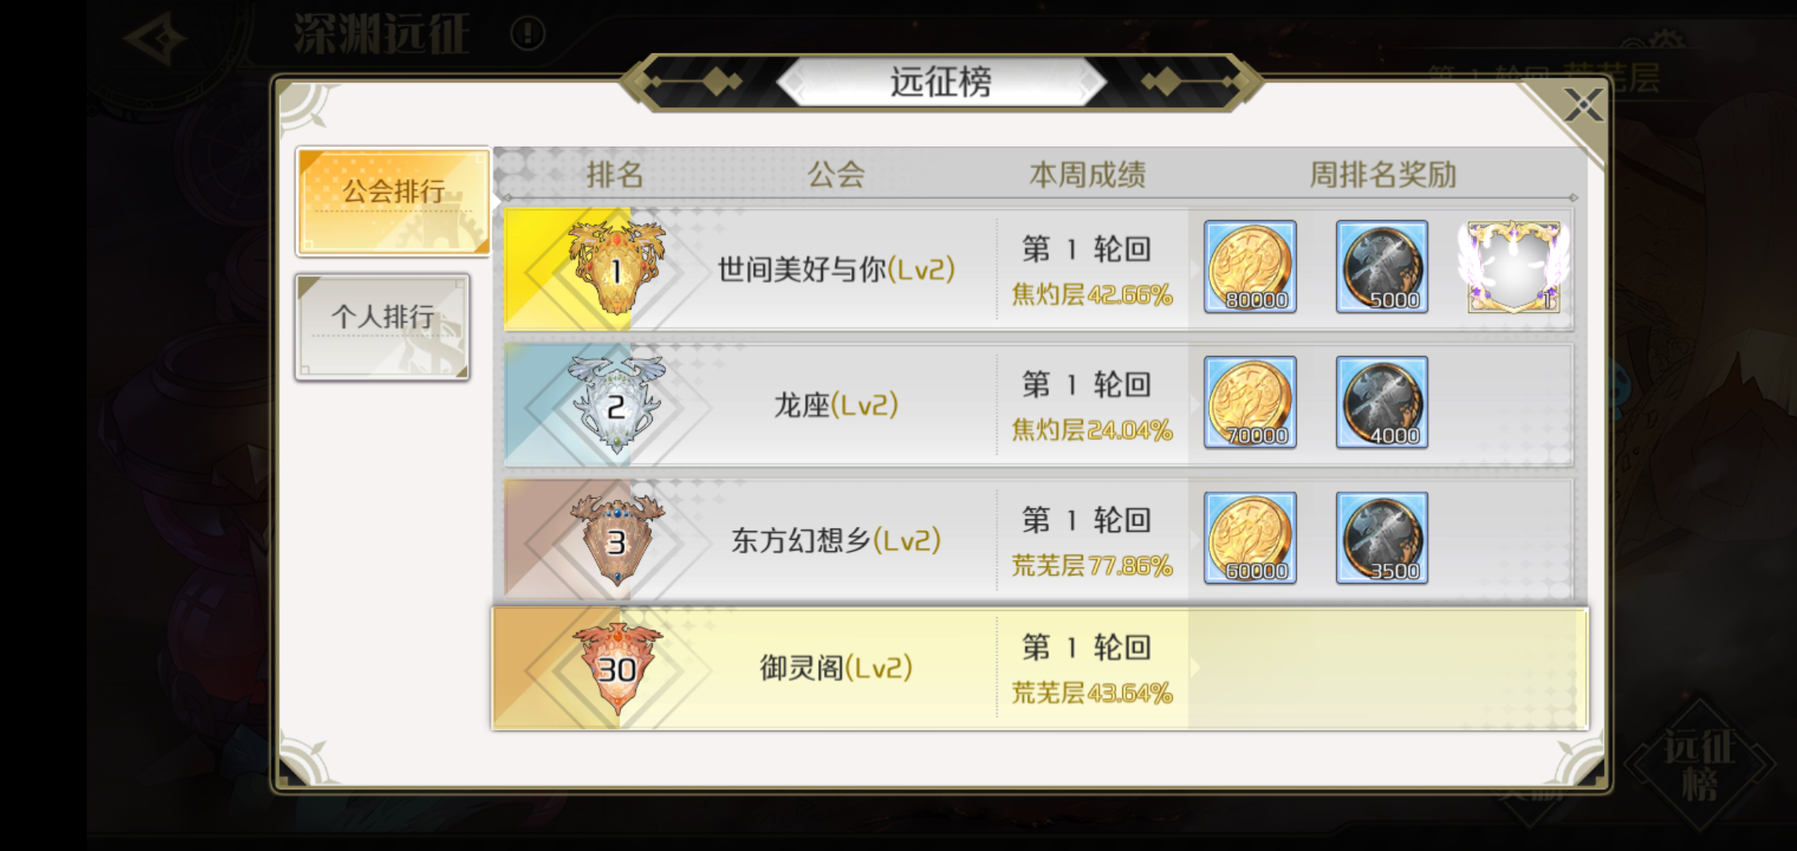Click the 4000 gray medal reward icon
Image resolution: width=1797 pixels, height=851 pixels.
click(x=1382, y=402)
